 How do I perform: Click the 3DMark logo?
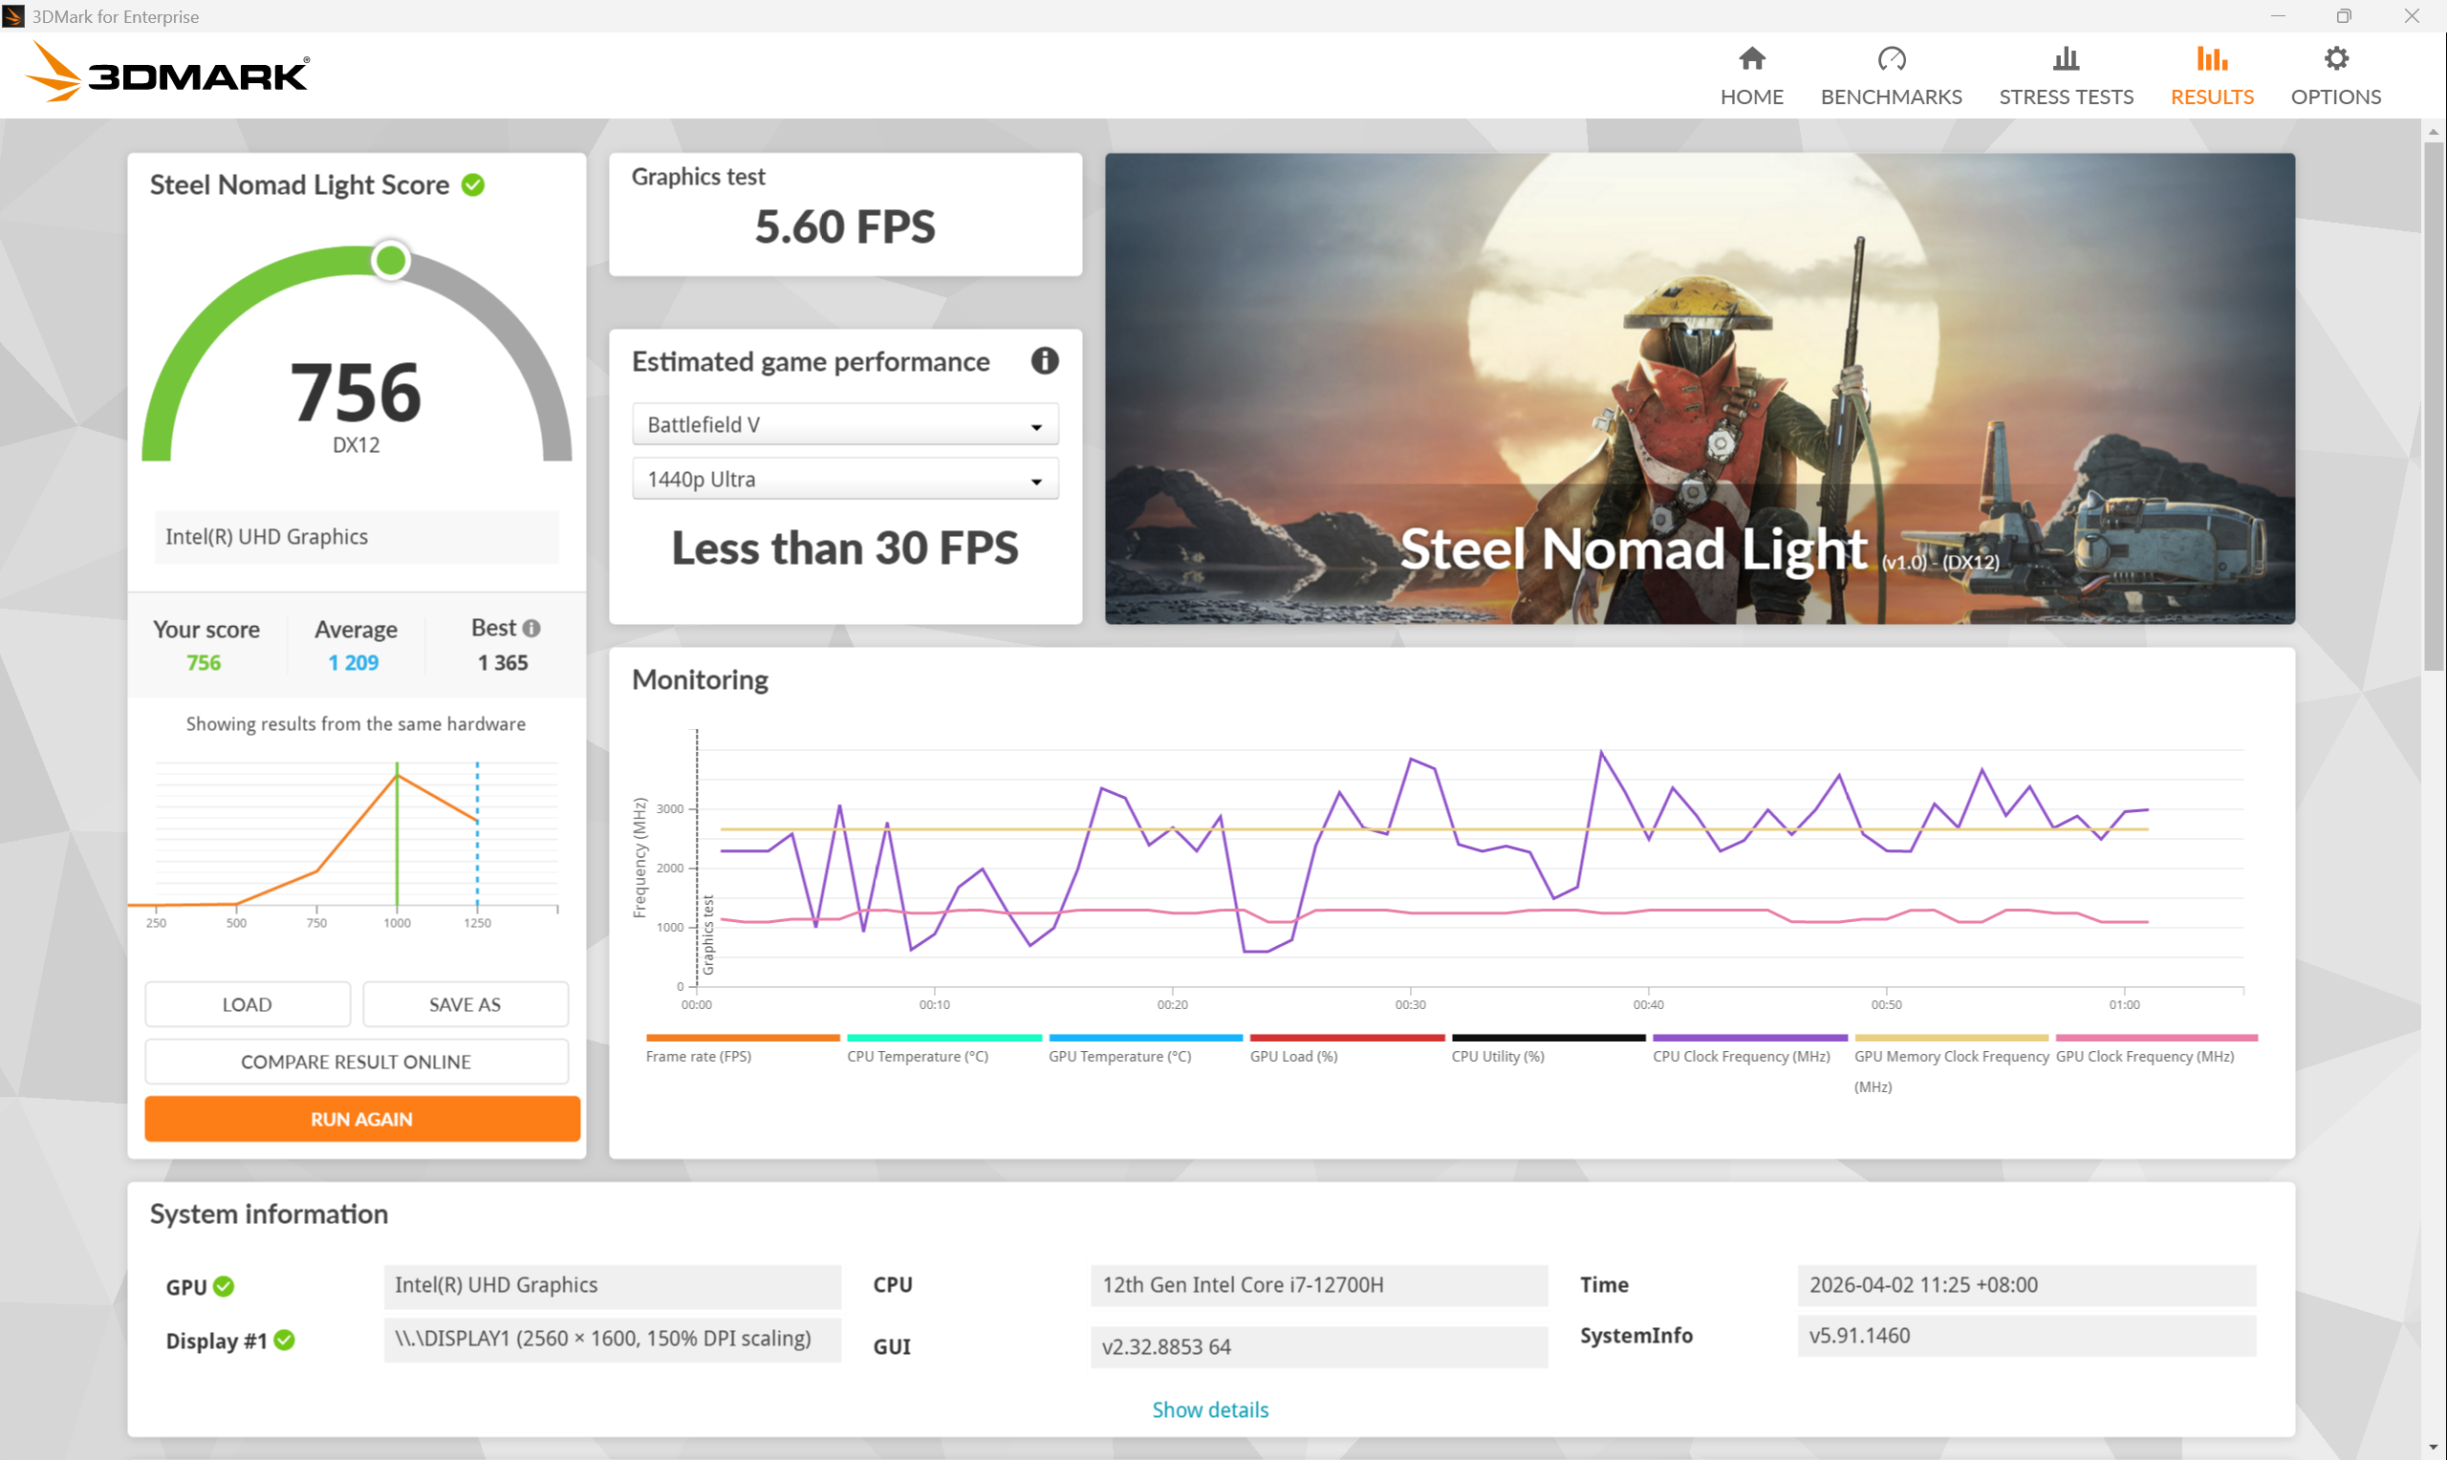pyautogui.click(x=167, y=74)
